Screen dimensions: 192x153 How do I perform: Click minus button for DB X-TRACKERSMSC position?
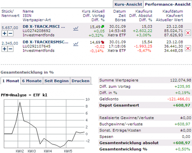click(x=10, y=49)
